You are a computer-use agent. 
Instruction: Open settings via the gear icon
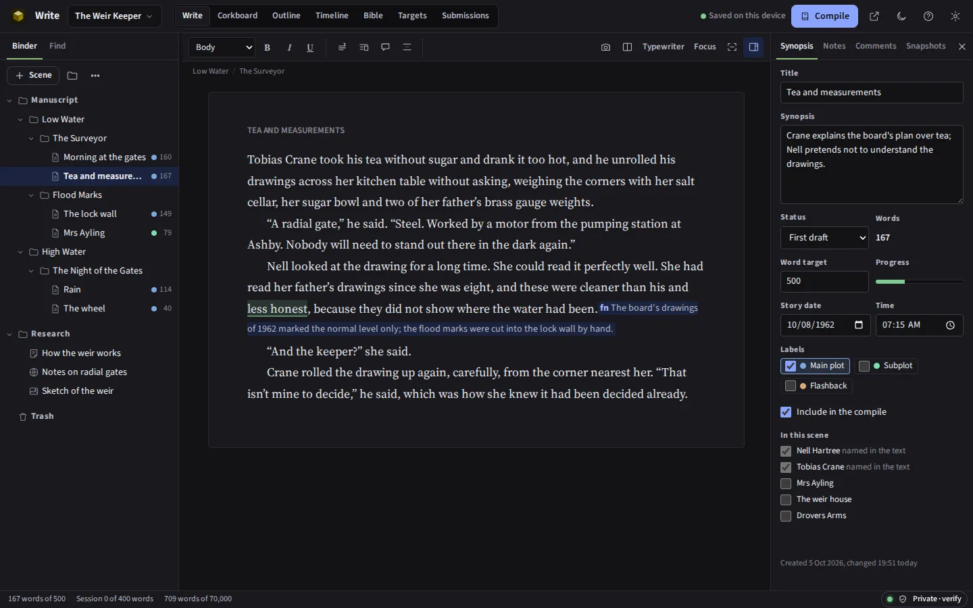[x=955, y=16]
